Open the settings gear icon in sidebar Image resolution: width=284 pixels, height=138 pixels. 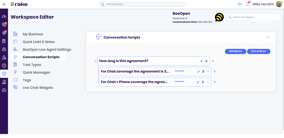coord(4,74)
